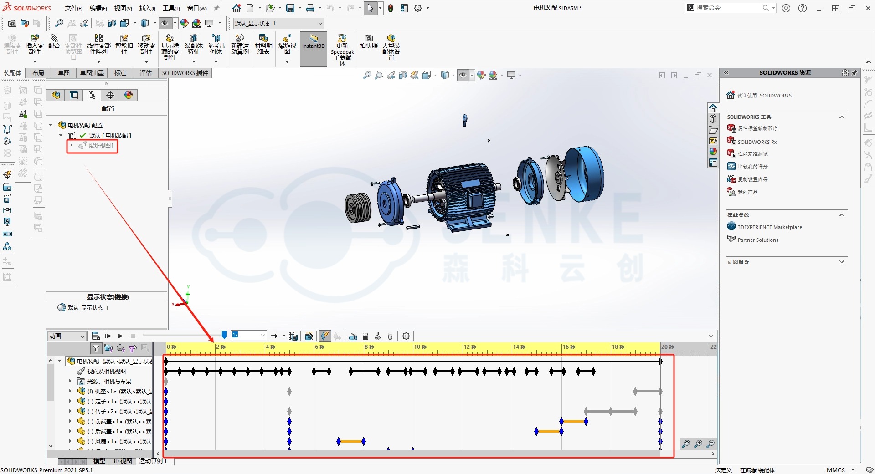This screenshot has width=875, height=474.
Task: Open the 工具(T) menu
Action: click(171, 8)
